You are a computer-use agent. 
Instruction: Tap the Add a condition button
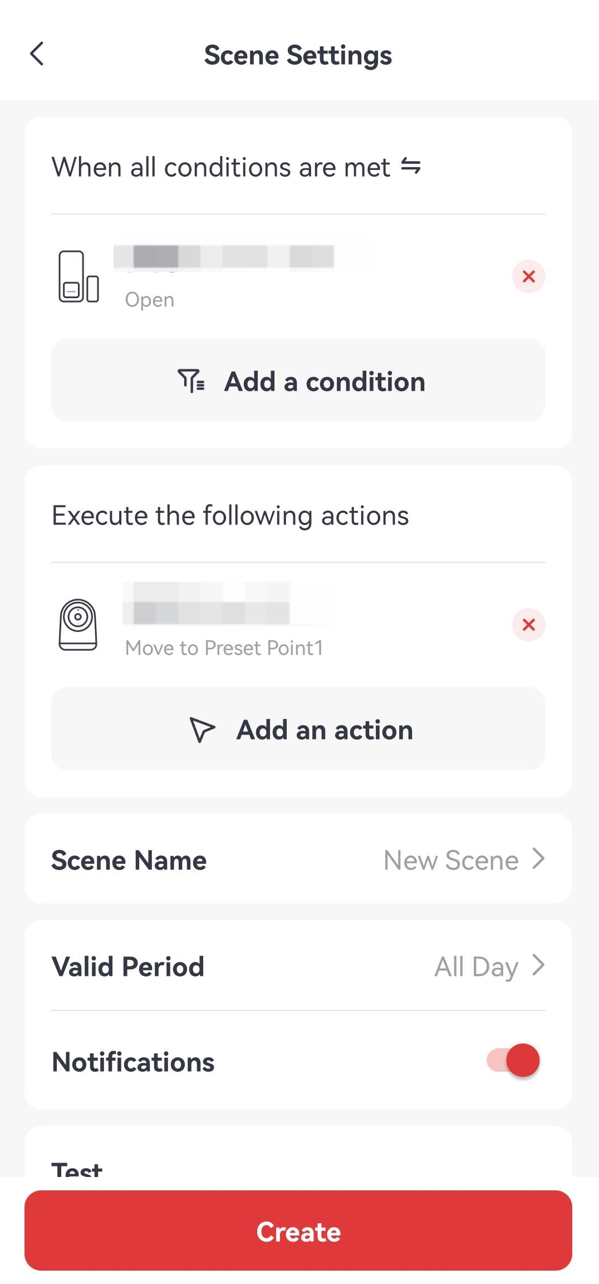298,381
